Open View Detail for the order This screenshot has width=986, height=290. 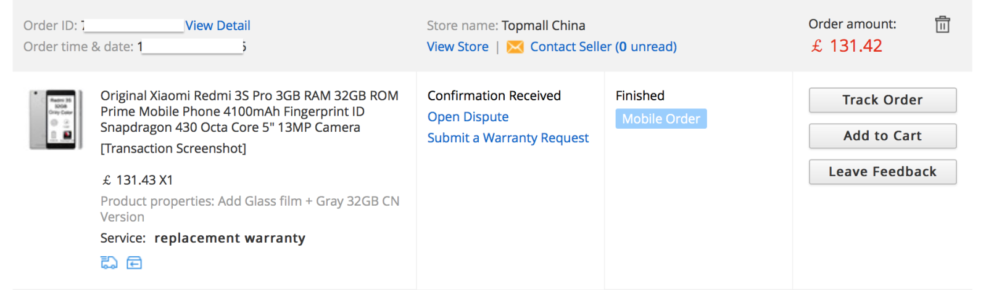(217, 26)
